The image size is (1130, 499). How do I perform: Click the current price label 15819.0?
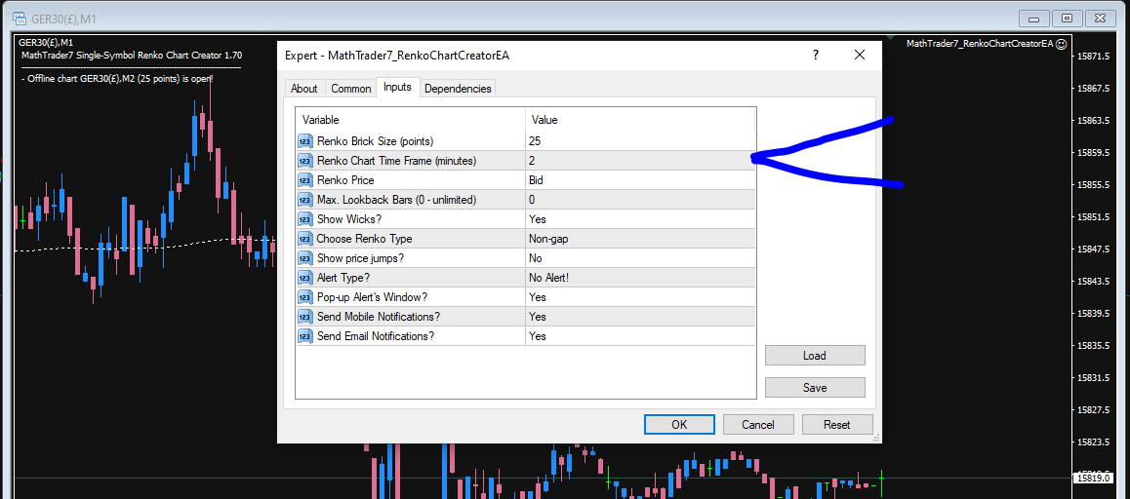tap(1092, 478)
